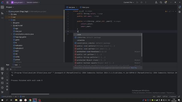Toggle scroll to end in console
This screenshot has width=182, height=102.
(7, 83)
